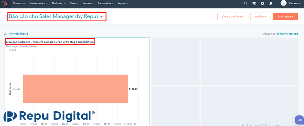Open the Conversations menu
The height and width of the screenshot is (126, 304).
[38, 3]
